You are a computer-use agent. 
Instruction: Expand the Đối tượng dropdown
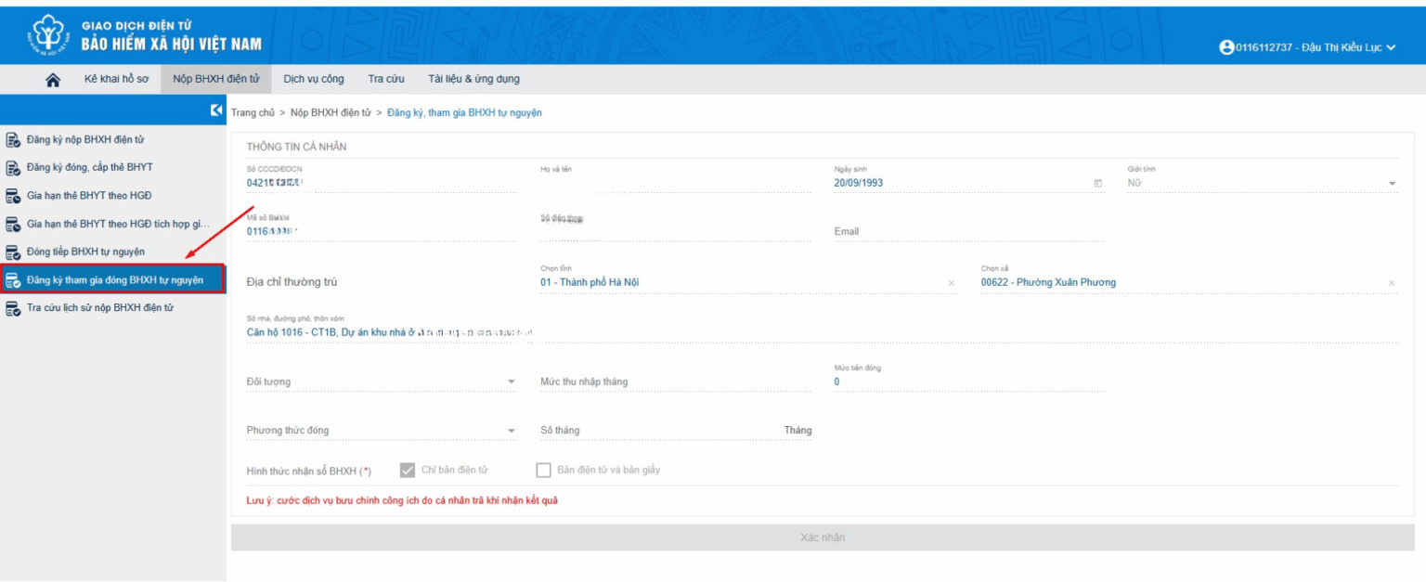tap(511, 382)
